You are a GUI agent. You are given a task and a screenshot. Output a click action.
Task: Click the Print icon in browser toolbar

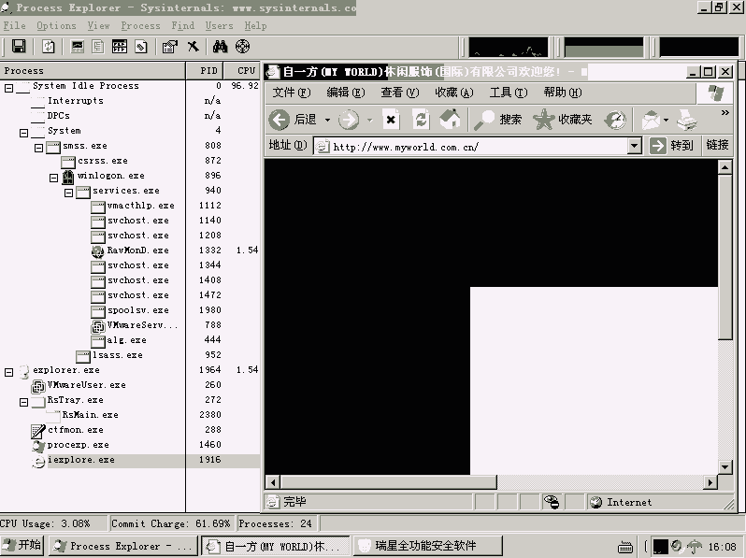(x=686, y=119)
